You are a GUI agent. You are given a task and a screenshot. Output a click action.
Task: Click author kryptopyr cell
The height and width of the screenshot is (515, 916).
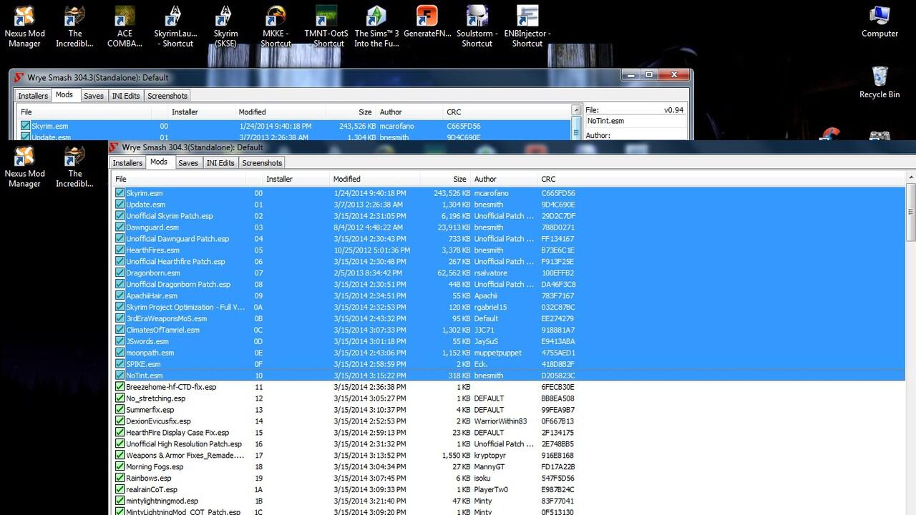coord(489,456)
